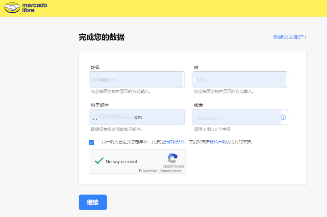
Task: Click the green checkmark in reCAPTCHA box
Action: (99, 160)
